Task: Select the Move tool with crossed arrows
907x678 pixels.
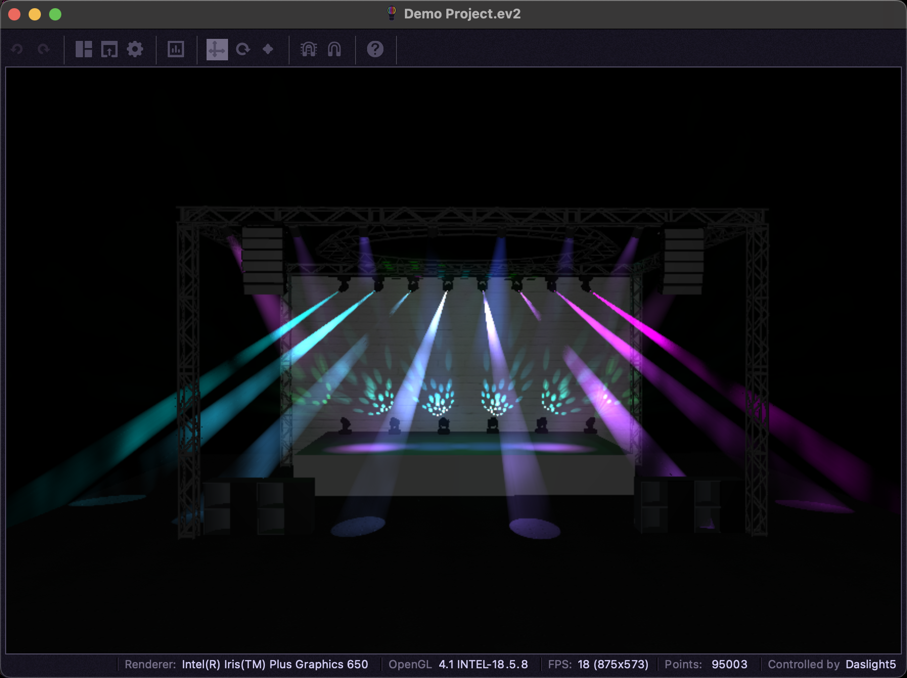Action: click(217, 49)
